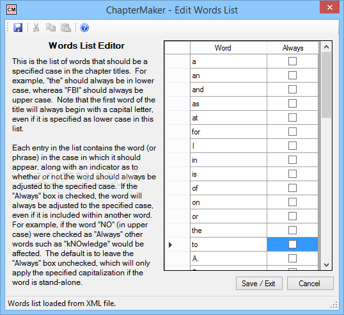This screenshot has height=315, width=344.
Task: Select the word cell "in"
Action: point(228,159)
